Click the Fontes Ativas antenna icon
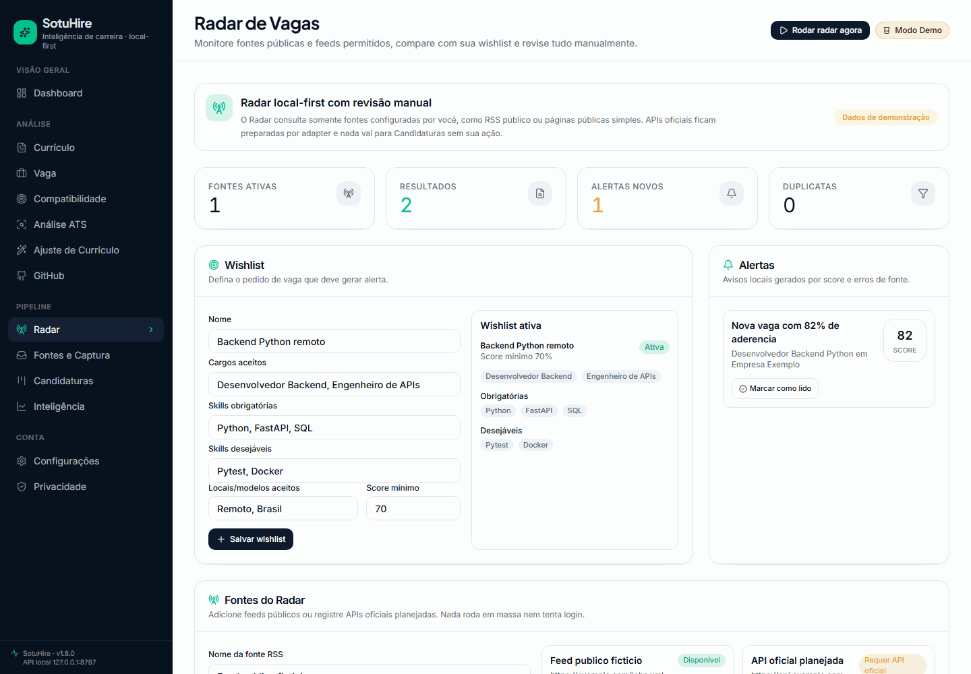 (x=349, y=193)
